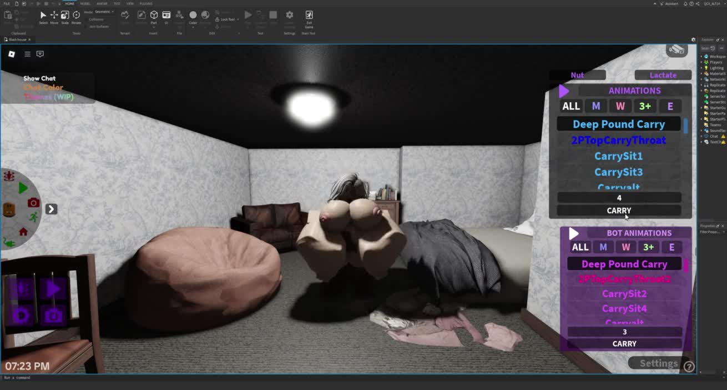Select the Move tool in toolbar
Viewport: 727px width, 390px height.
[54, 16]
